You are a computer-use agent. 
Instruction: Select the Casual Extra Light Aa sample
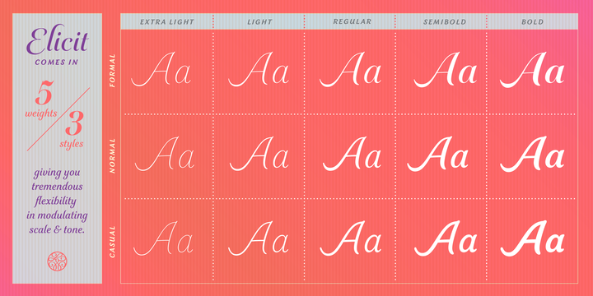pos(163,238)
